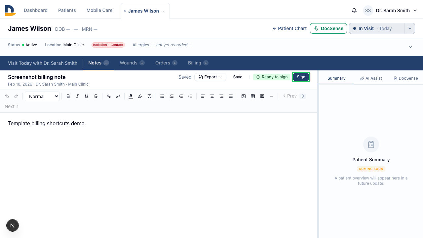This screenshot has width=423, height=238.
Task: Redo the last edit
Action: click(16, 96)
